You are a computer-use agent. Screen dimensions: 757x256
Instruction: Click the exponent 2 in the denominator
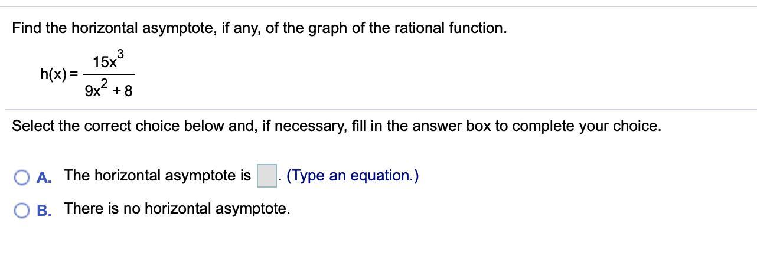[x=104, y=84]
